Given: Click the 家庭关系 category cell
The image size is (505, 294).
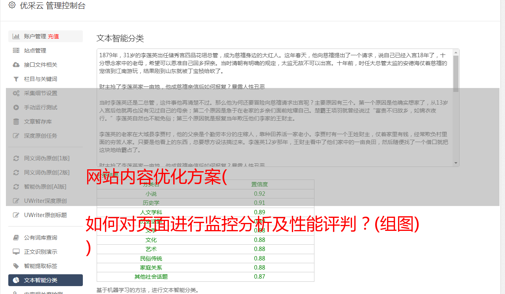Looking at the screenshot, I should pos(151,268).
